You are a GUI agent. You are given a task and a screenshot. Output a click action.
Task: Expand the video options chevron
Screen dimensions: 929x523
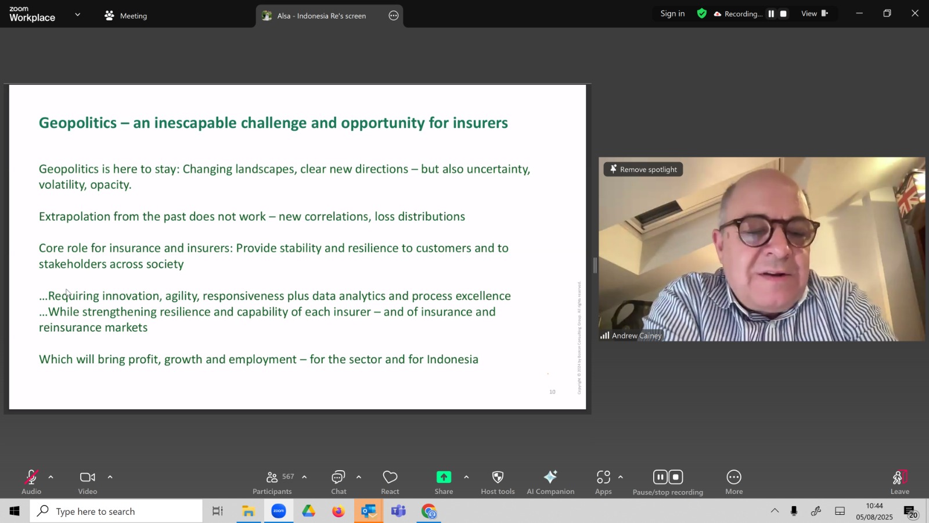[110, 477]
